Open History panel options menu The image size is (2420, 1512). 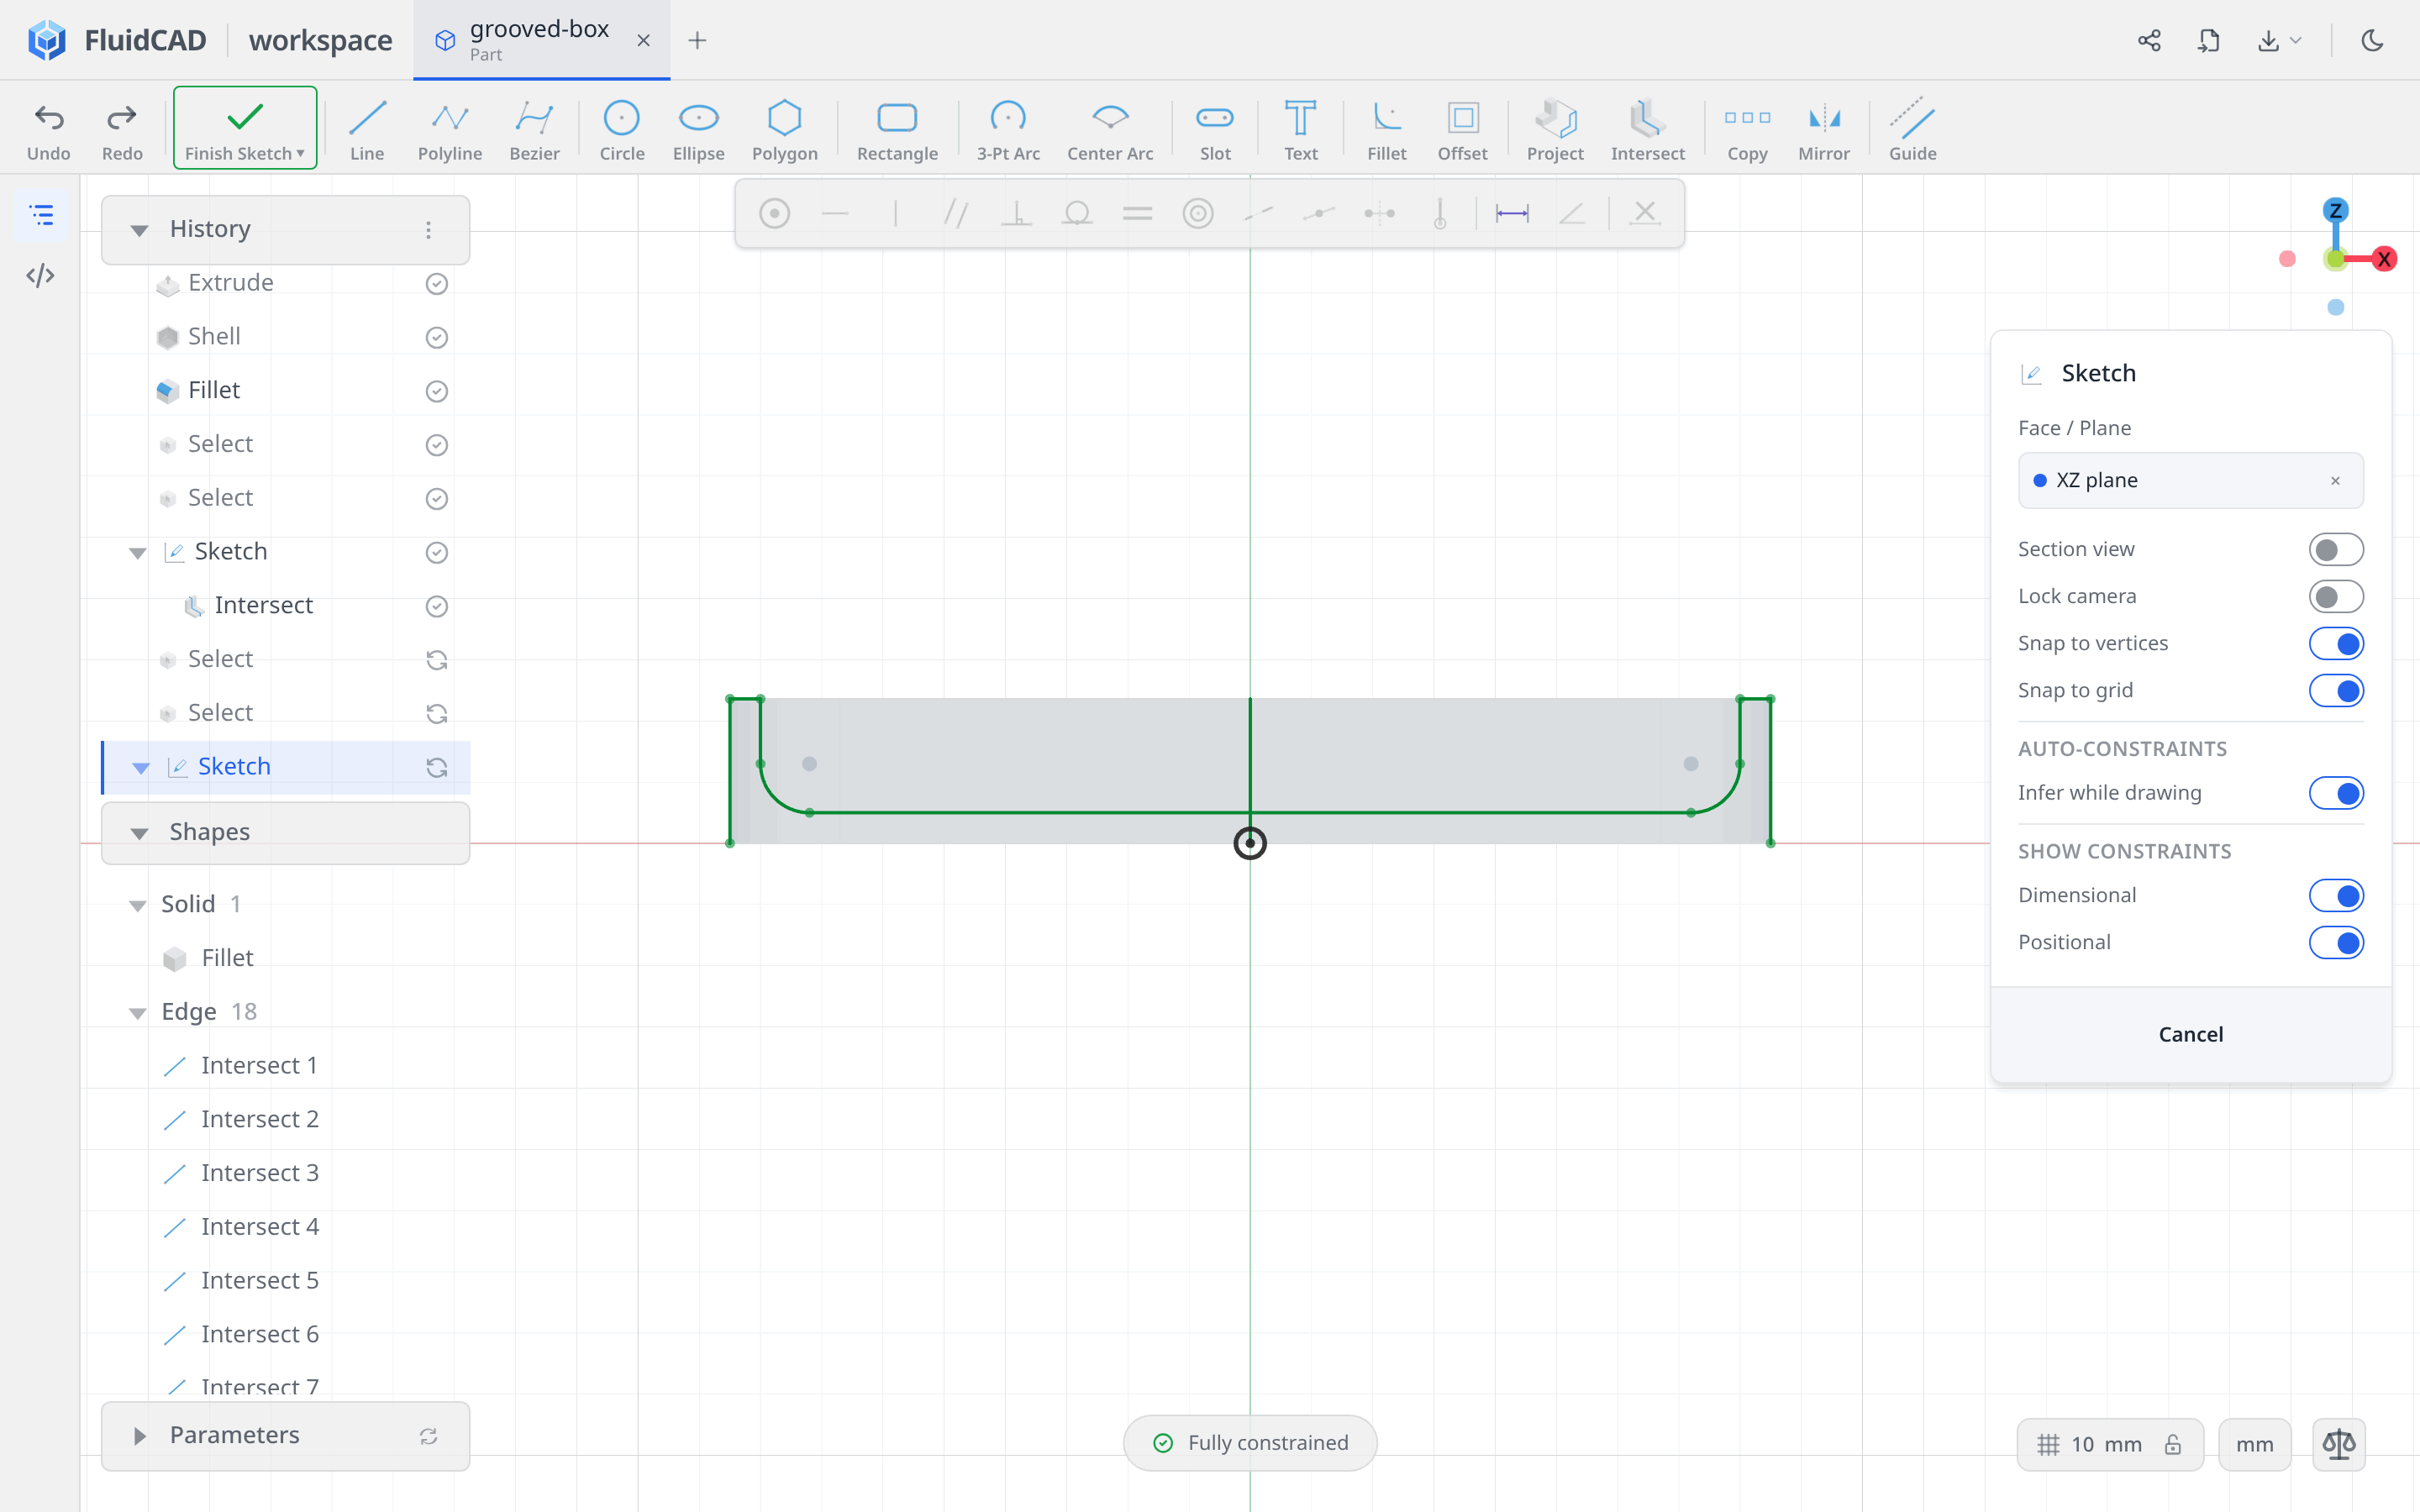click(x=428, y=230)
